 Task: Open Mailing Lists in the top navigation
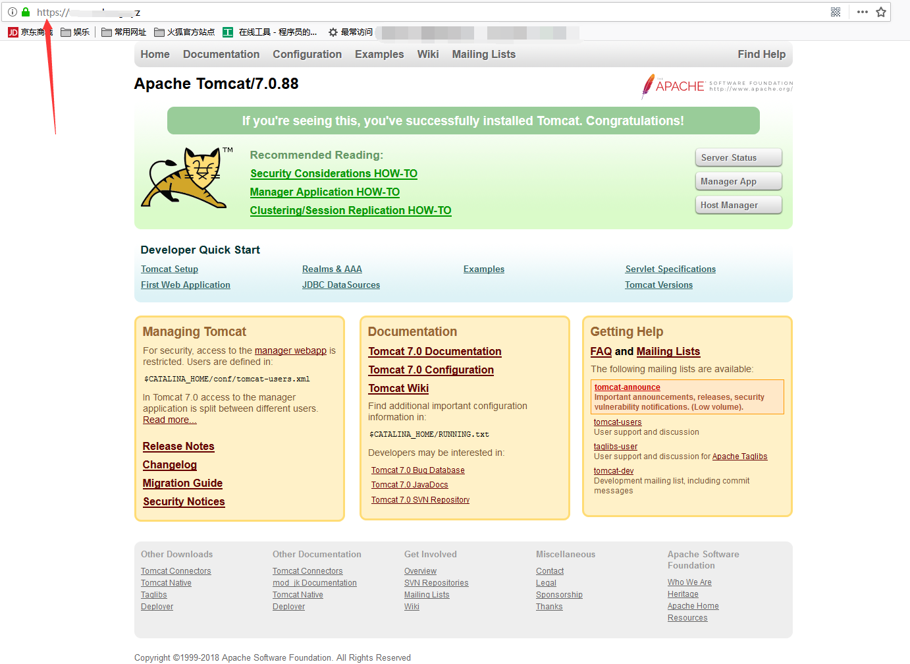pyautogui.click(x=484, y=54)
